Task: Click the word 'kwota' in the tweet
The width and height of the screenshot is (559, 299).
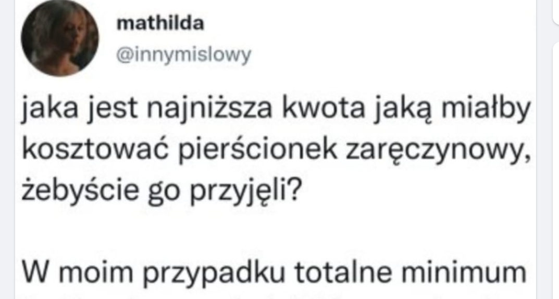Action: pos(324,109)
